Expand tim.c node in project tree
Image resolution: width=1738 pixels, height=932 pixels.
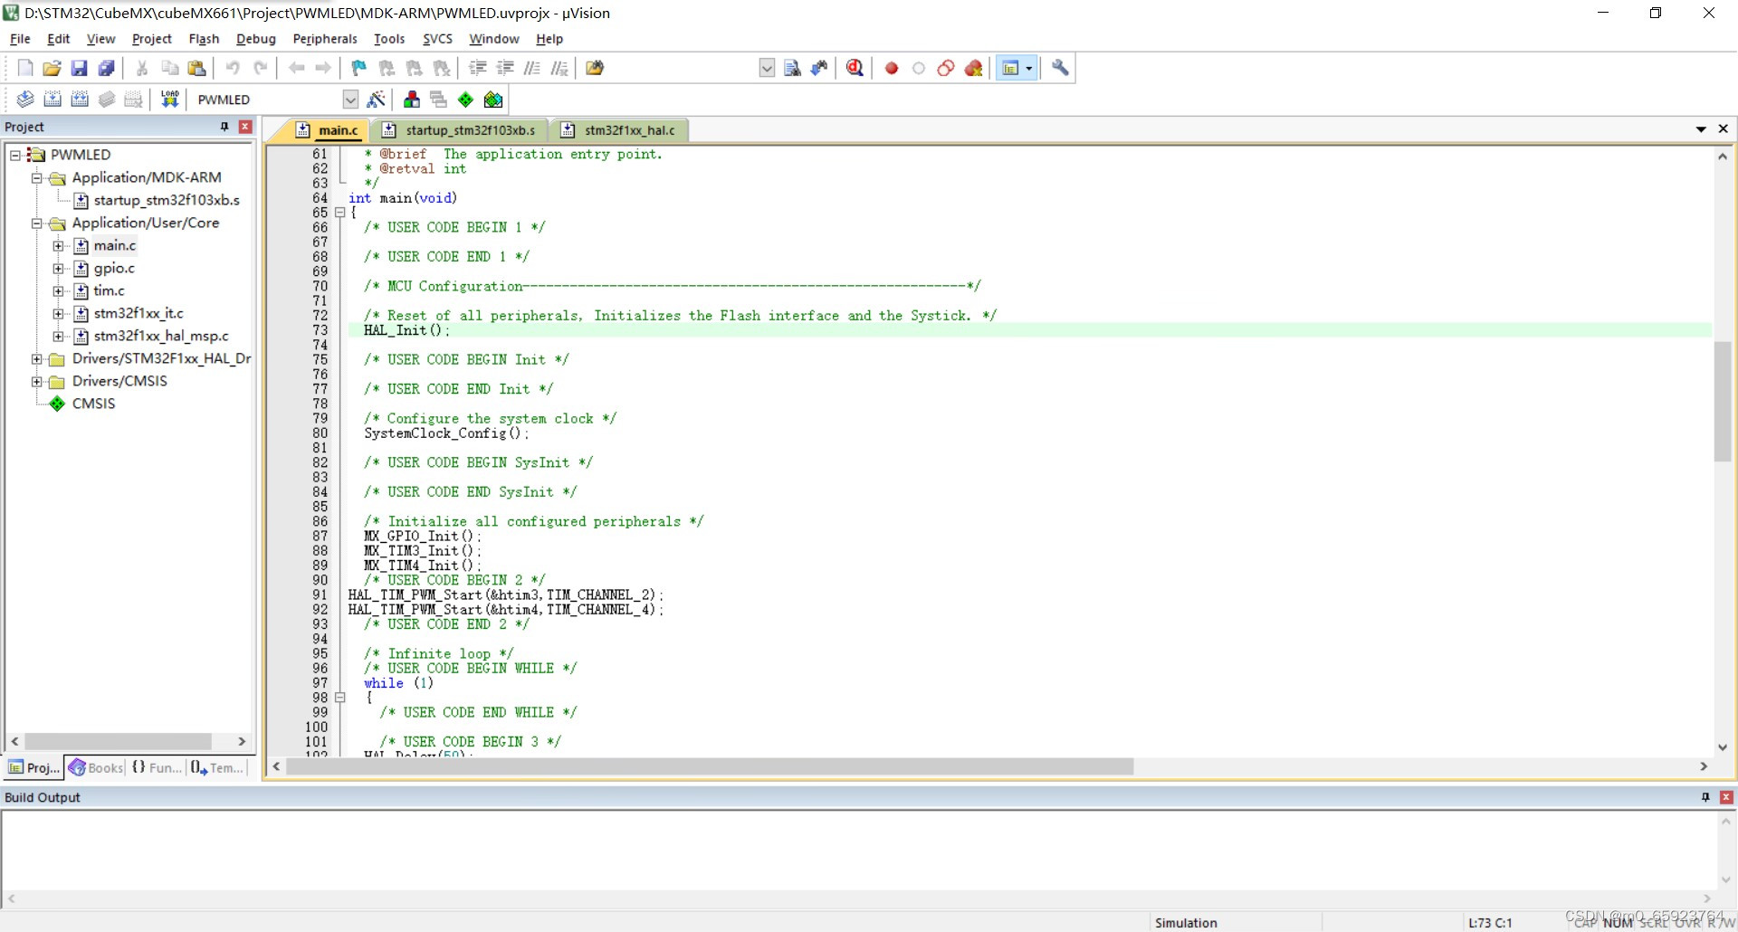tap(59, 290)
